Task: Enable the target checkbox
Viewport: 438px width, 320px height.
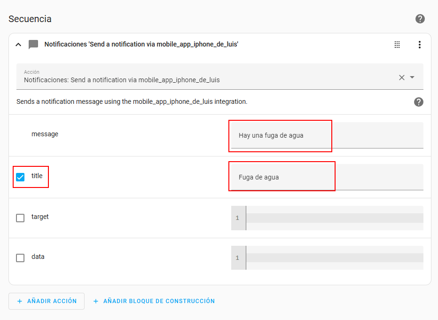Action: tap(20, 218)
